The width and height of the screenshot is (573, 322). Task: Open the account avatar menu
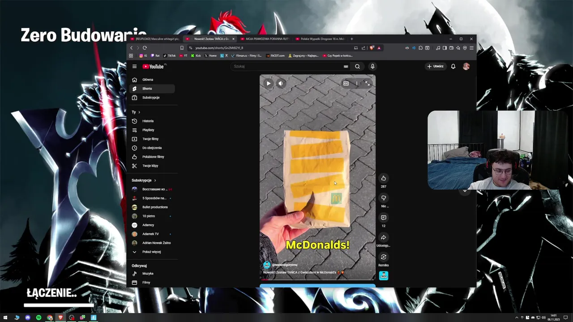point(466,66)
